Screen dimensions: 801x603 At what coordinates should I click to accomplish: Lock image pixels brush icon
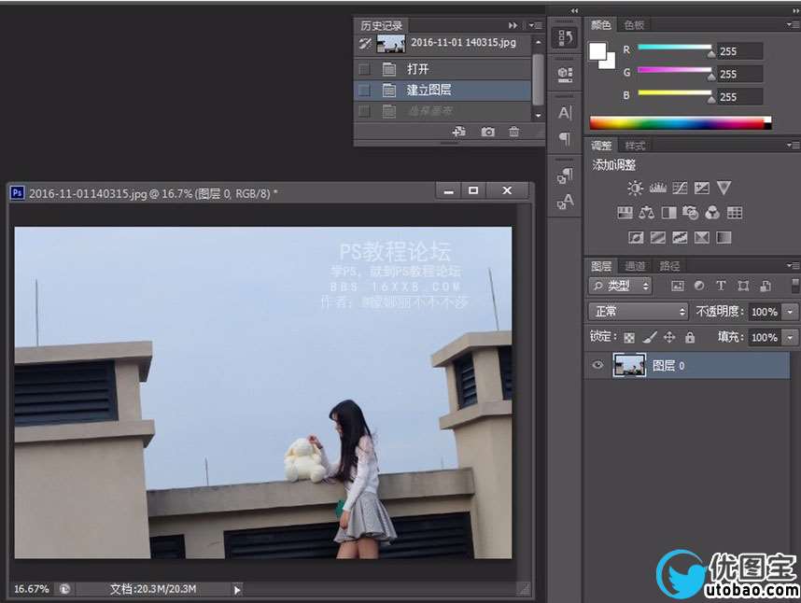click(x=649, y=338)
